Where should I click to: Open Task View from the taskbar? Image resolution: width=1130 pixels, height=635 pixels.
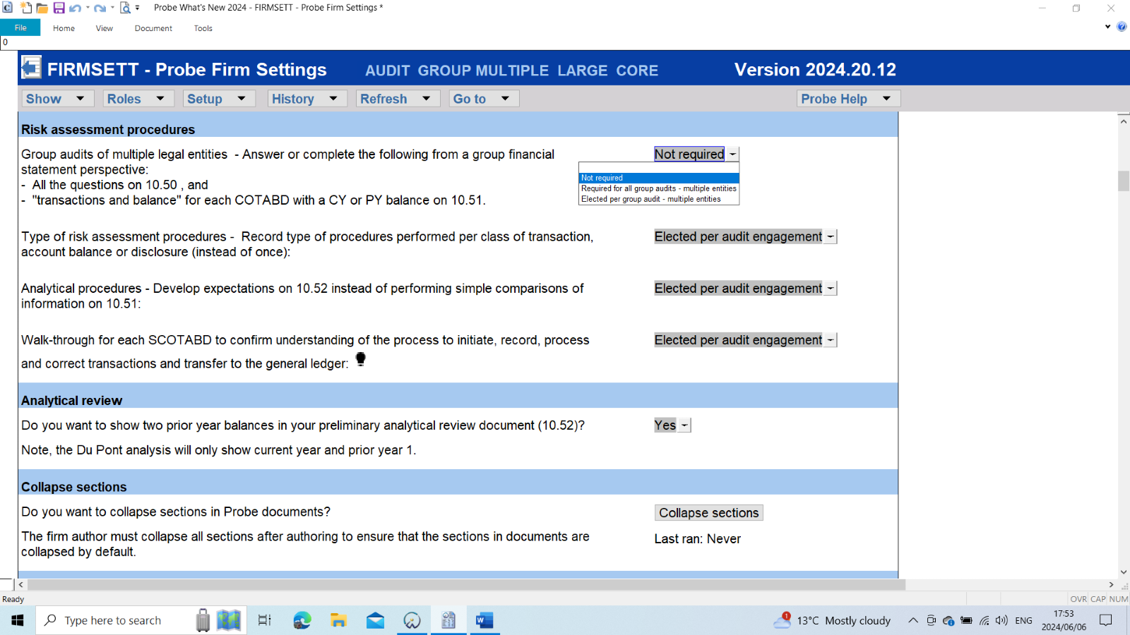click(x=264, y=620)
